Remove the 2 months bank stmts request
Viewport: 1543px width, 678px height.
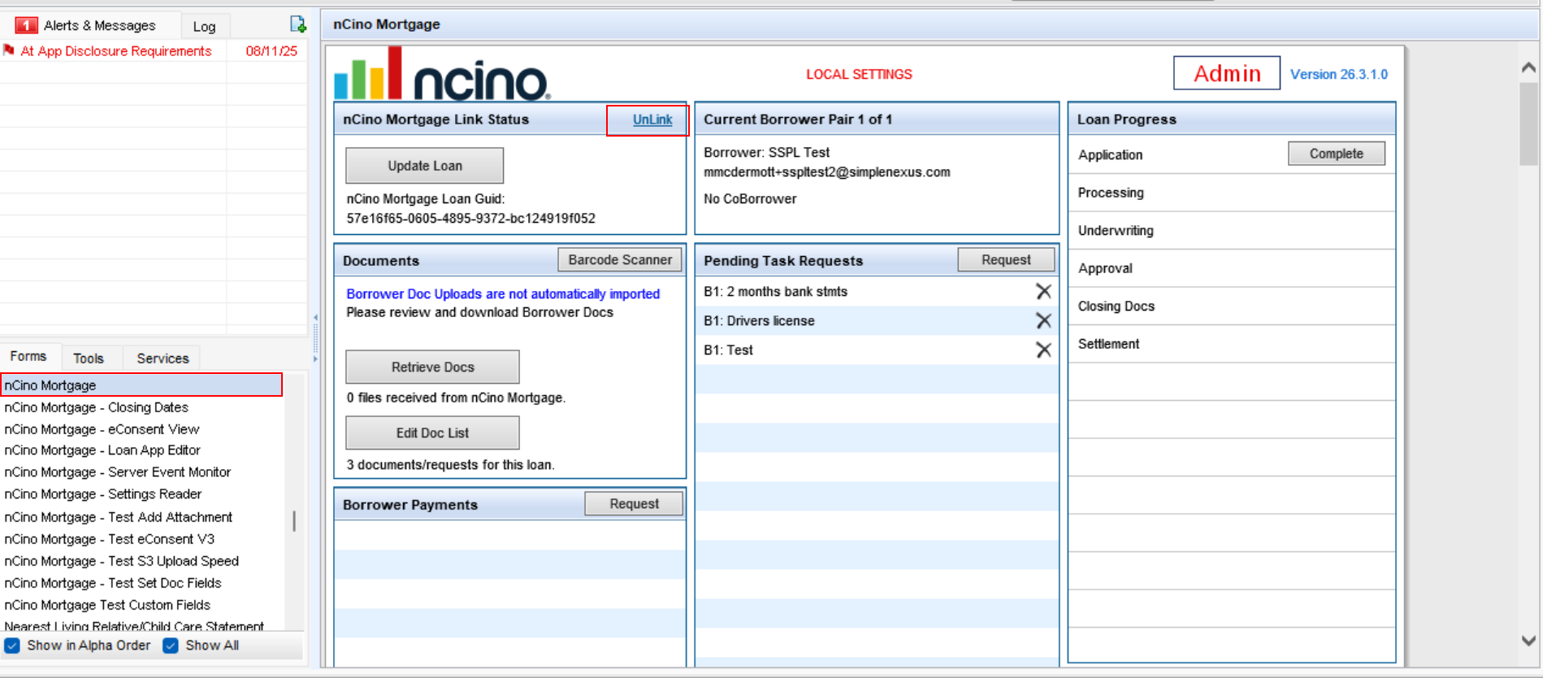(x=1043, y=291)
